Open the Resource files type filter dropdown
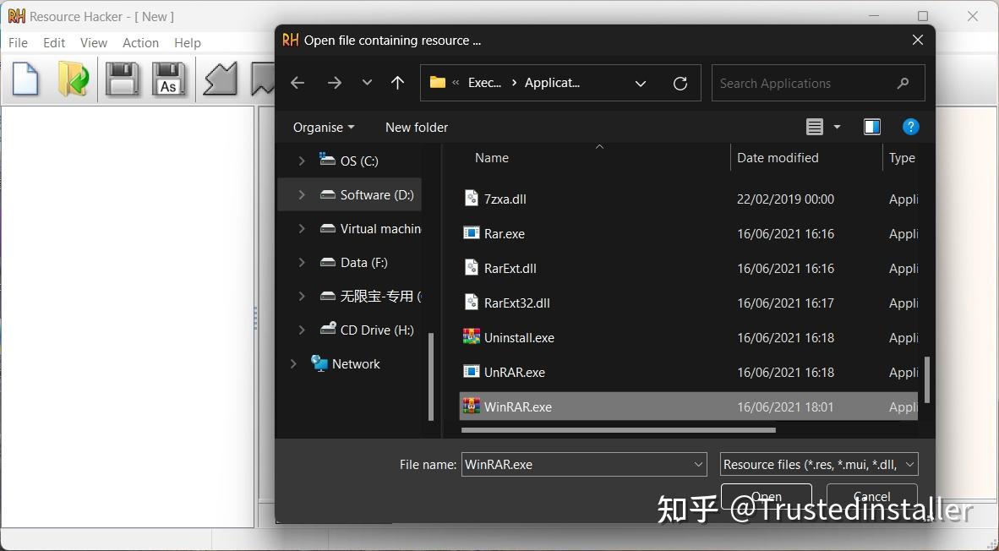The height and width of the screenshot is (551, 999). pyautogui.click(x=819, y=464)
